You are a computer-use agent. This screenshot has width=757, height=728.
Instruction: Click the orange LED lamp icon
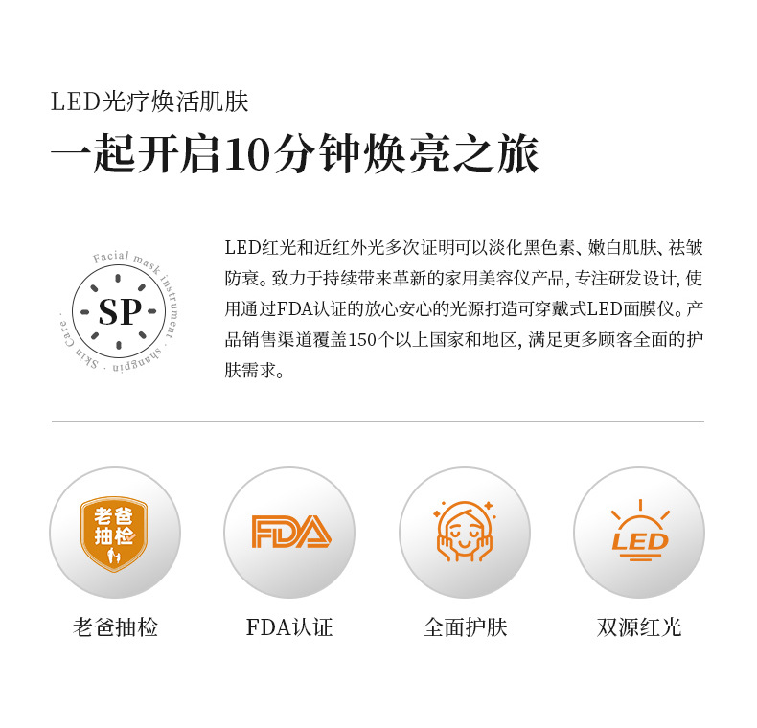pos(640,530)
